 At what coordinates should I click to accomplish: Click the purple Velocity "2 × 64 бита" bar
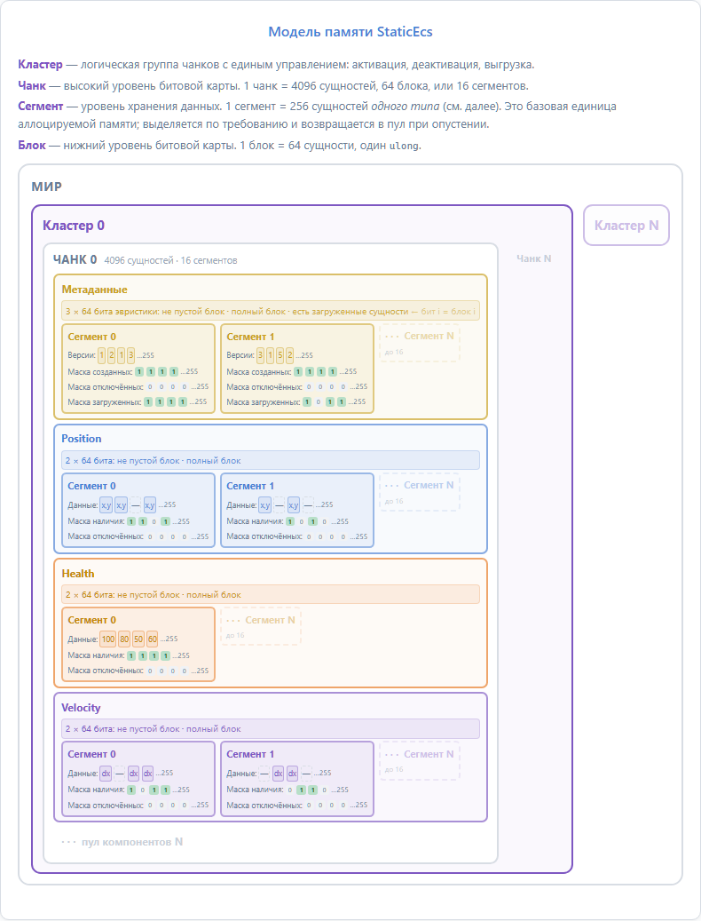(271, 729)
